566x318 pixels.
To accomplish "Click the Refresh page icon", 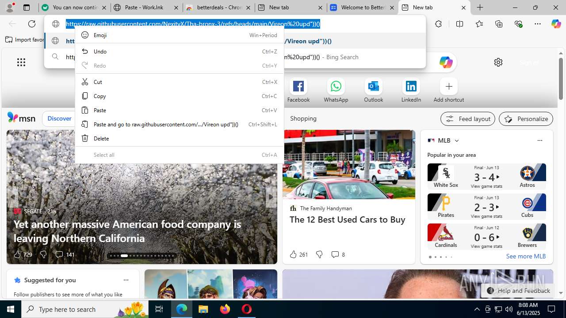I will (x=32, y=24).
